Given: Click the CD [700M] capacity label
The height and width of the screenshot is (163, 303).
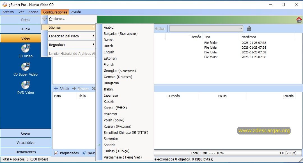Looking at the screenshot, I should pyautogui.click(x=288, y=153).
